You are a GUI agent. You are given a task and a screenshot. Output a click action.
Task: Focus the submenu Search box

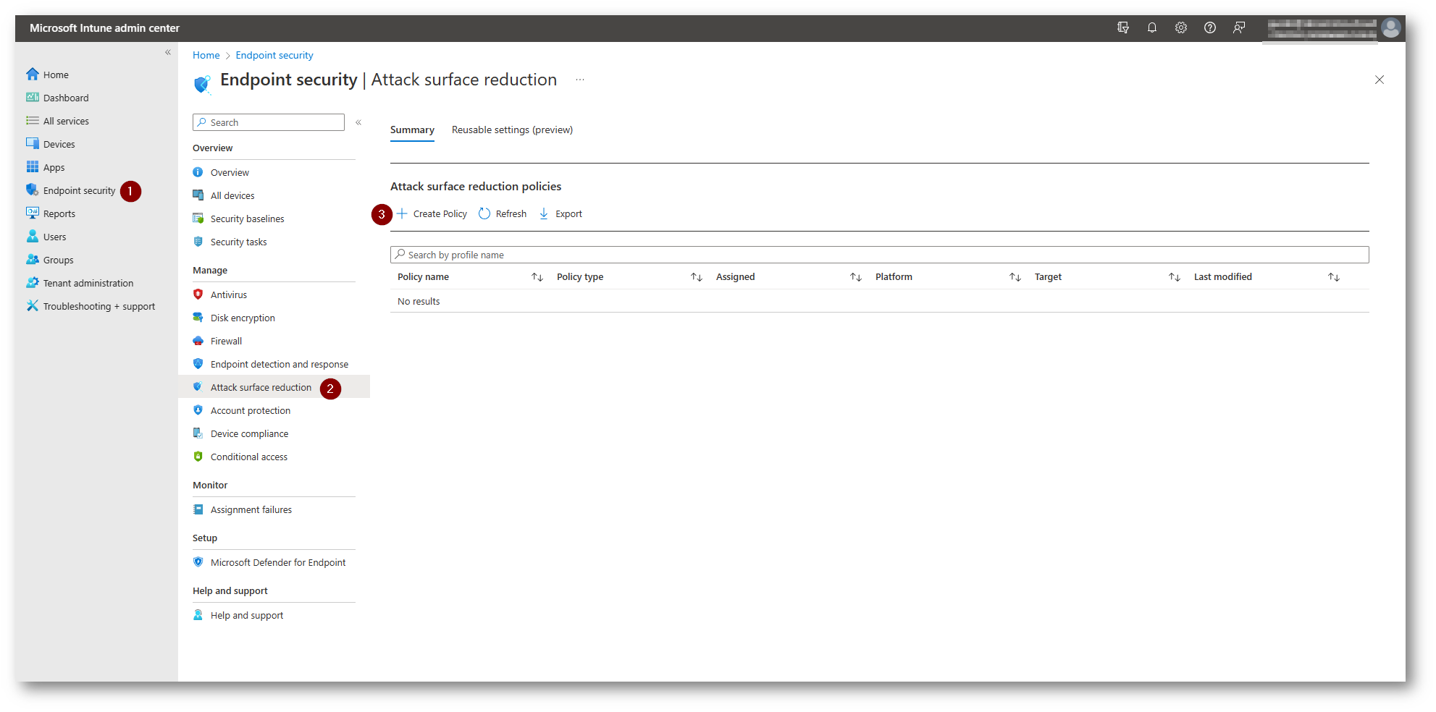pyautogui.click(x=269, y=122)
